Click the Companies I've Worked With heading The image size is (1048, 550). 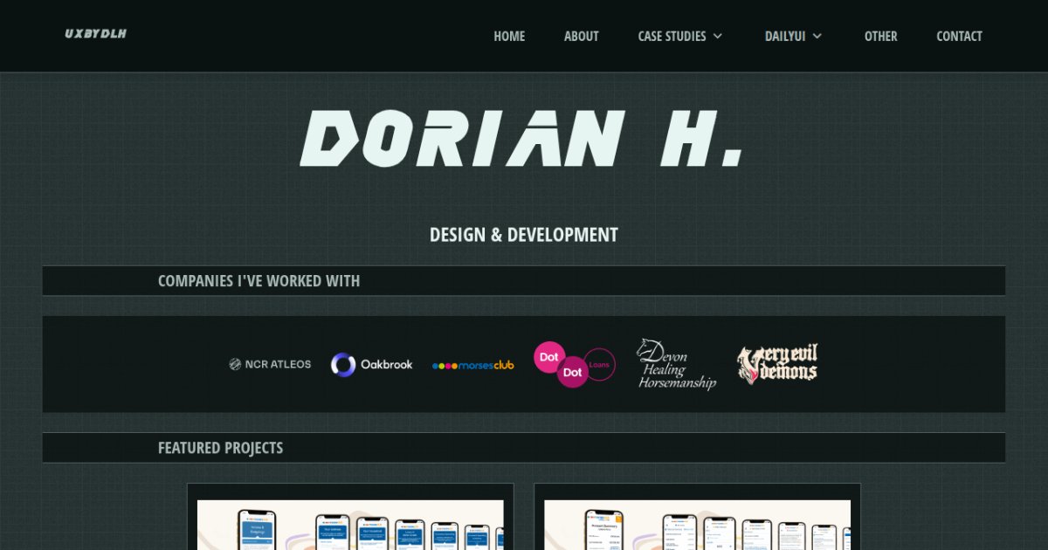[259, 281]
